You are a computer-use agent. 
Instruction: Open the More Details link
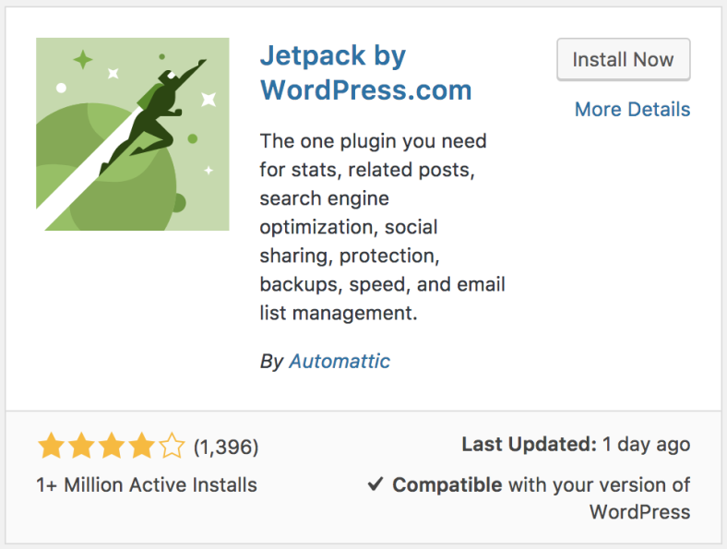pos(632,110)
